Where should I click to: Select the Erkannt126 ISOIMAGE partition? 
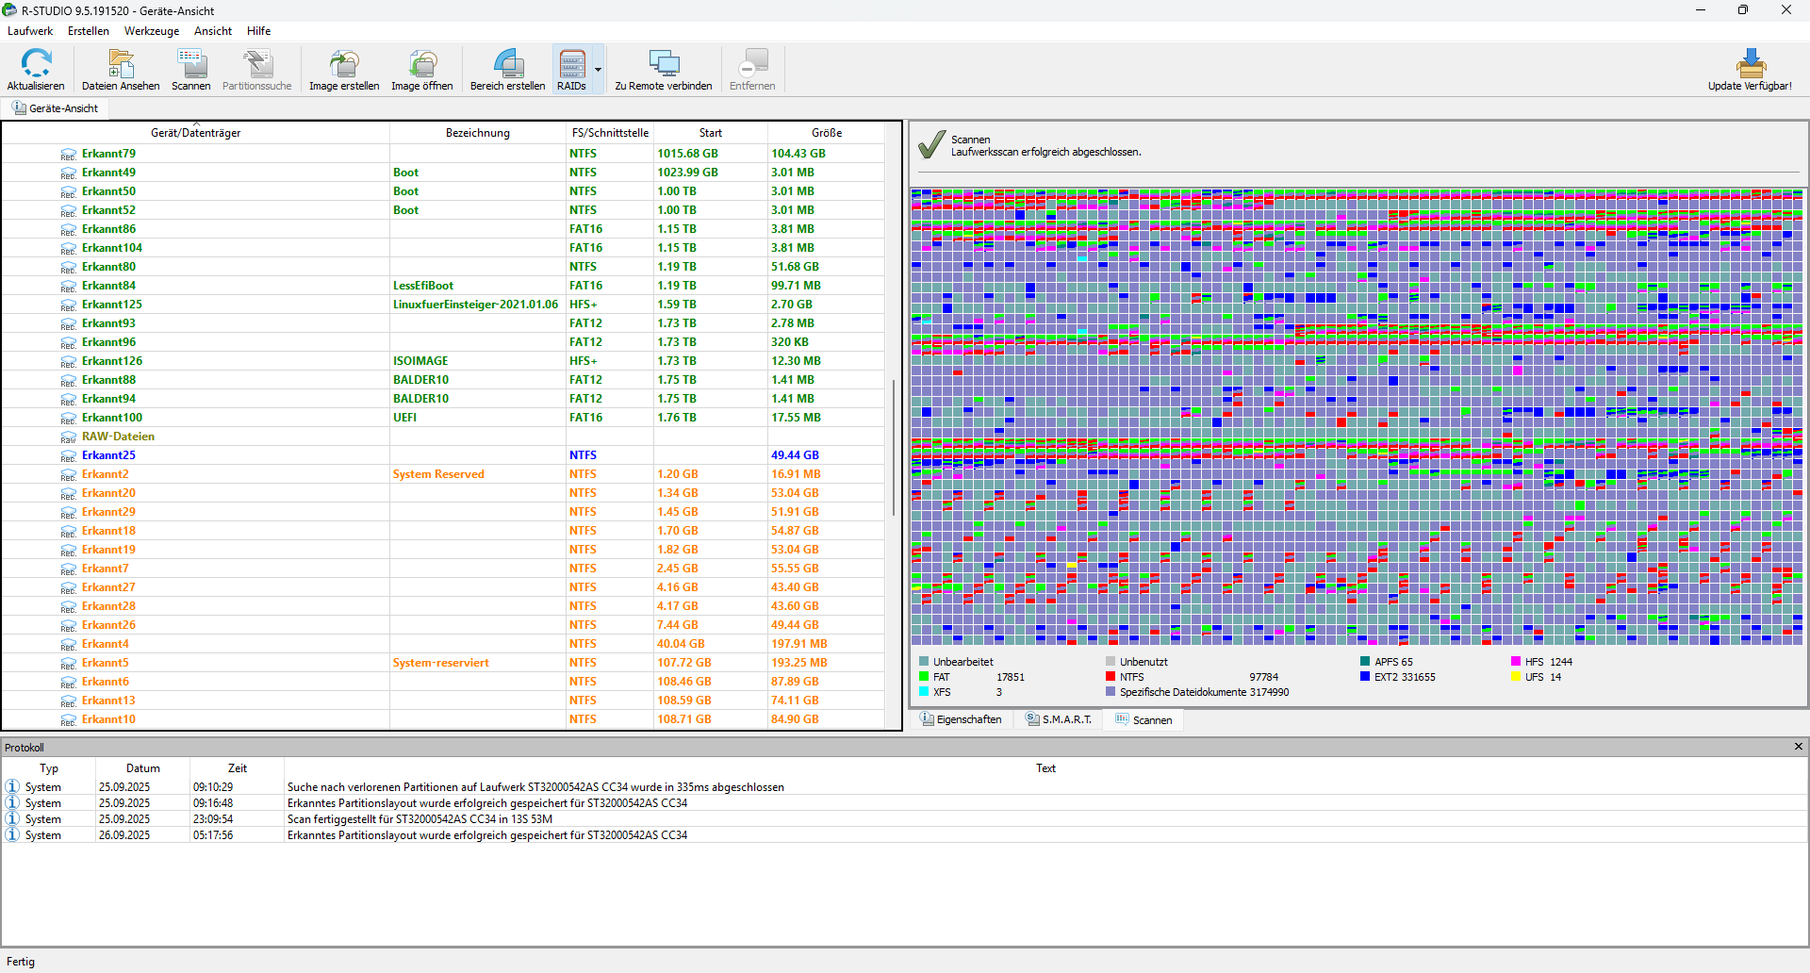tap(443, 361)
